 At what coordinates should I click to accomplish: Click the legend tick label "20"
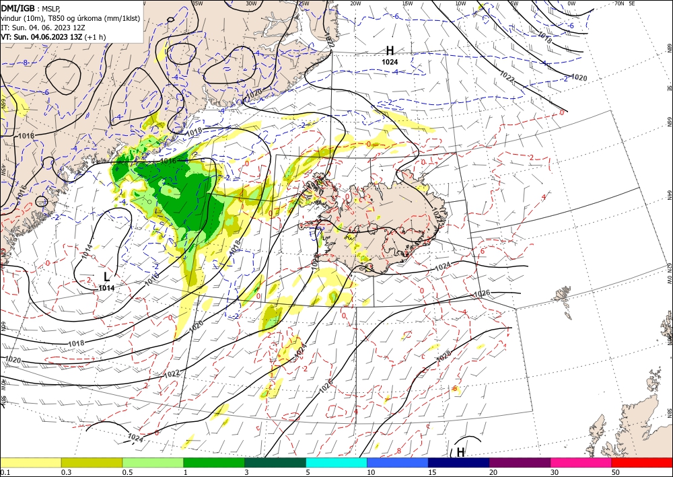click(x=493, y=472)
